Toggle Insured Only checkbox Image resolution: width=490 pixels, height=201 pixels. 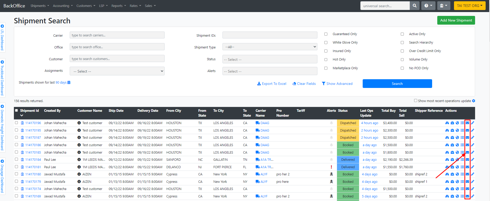pyautogui.click(x=326, y=51)
